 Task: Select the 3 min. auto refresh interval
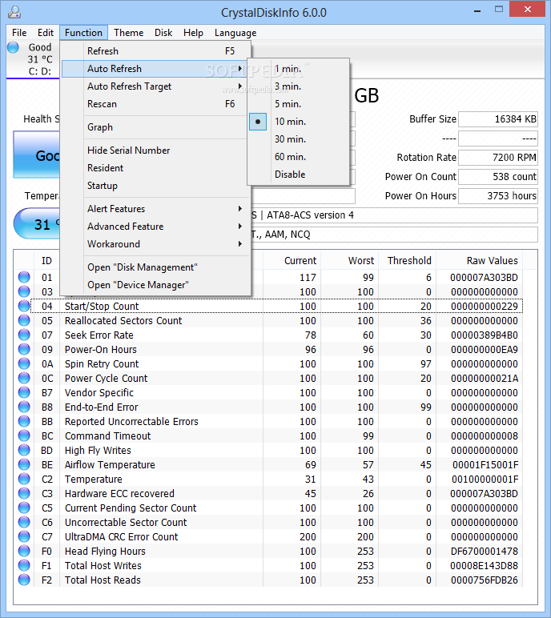[x=298, y=86]
